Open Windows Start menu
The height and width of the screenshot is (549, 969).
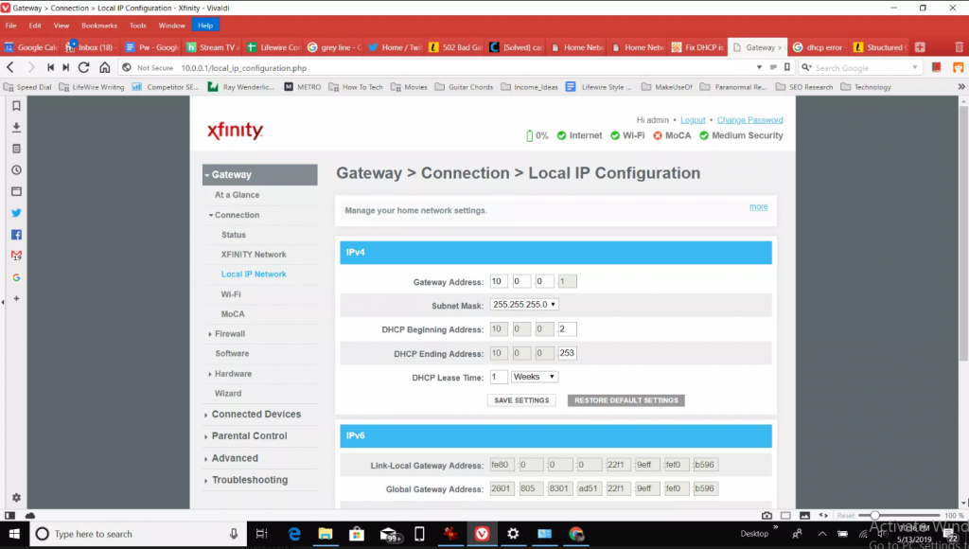14,534
